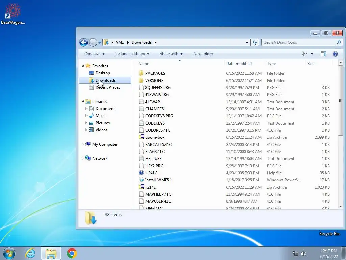Open the network tray icon
The width and height of the screenshot is (346, 260).
(x=295, y=254)
